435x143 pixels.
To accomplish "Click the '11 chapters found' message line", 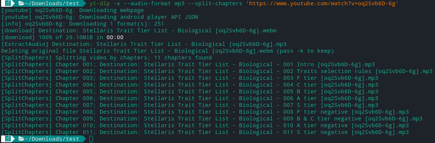I will 106,58.
